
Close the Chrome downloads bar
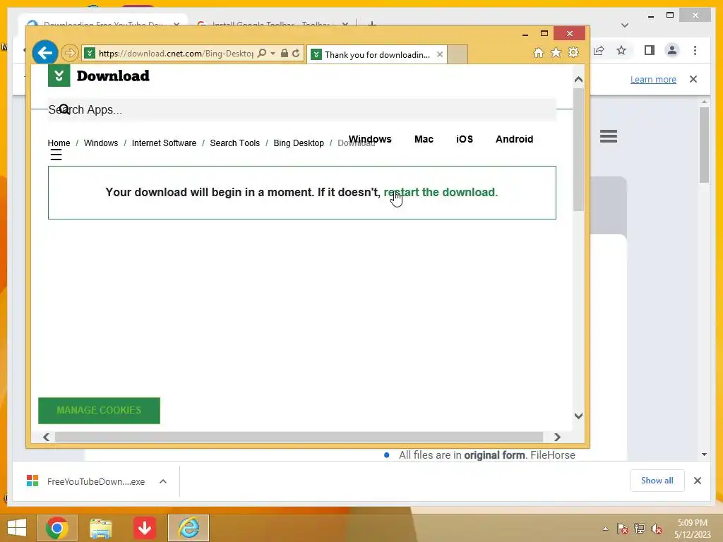click(x=697, y=481)
